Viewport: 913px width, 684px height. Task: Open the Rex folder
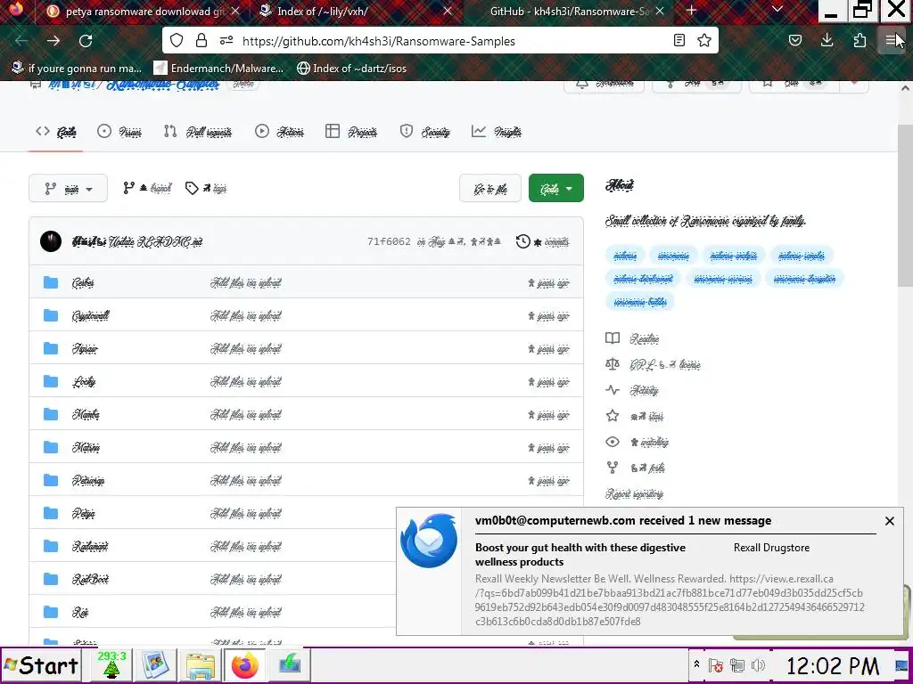point(80,613)
